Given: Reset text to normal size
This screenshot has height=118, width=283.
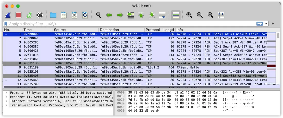Looking at the screenshot, I should [210, 15].
